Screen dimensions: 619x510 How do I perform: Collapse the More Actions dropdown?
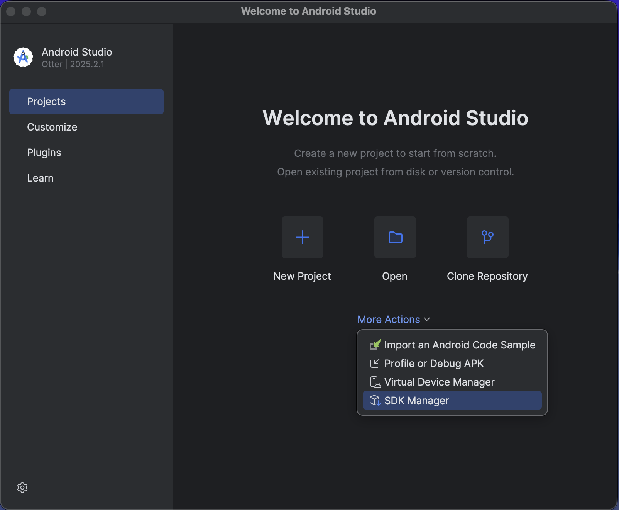(x=394, y=320)
